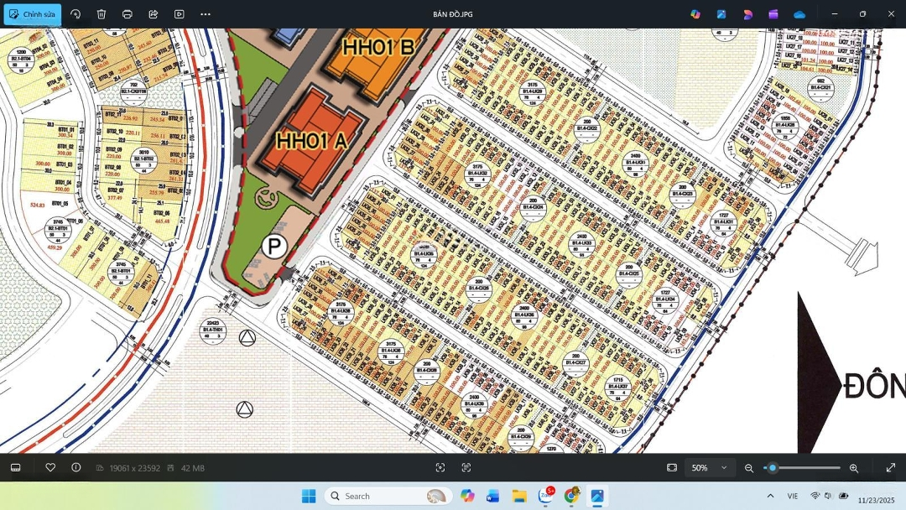Zoom in using the plus magnifier
906x510 pixels.
point(854,468)
